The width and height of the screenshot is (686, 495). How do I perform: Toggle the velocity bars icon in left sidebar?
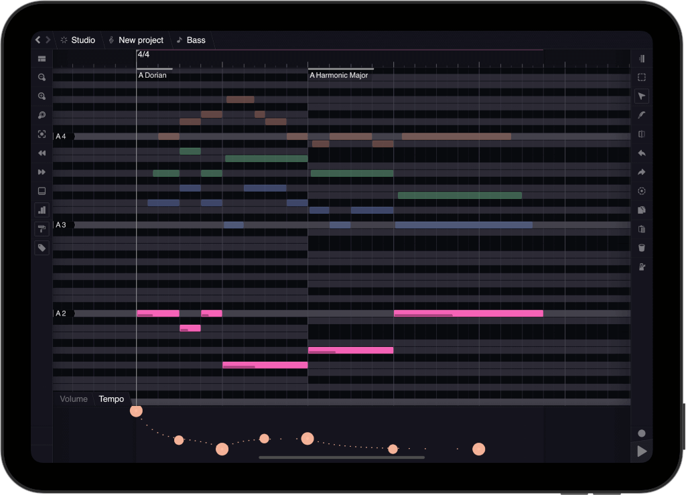point(42,210)
